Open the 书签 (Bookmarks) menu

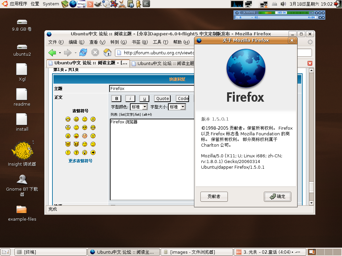tap(140, 42)
